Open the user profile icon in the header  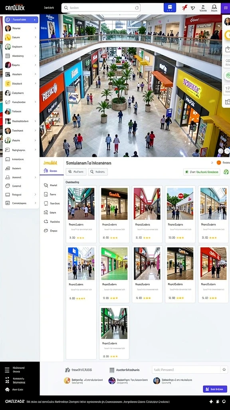[x=214, y=8]
